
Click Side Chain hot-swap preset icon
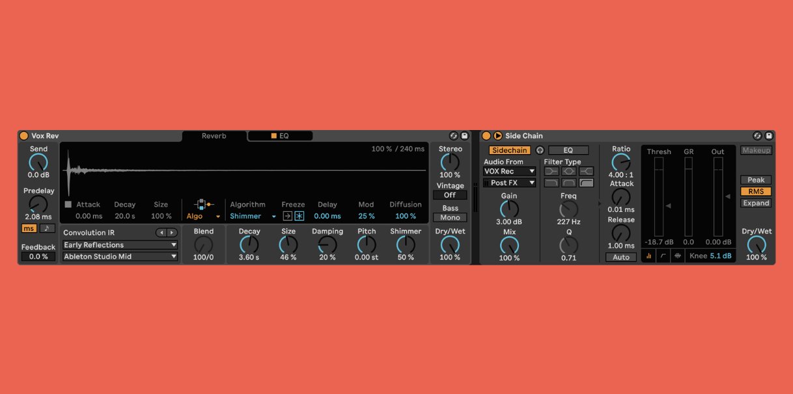[x=757, y=136]
